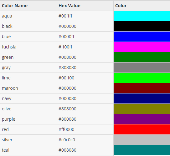This screenshot has height=156, width=170.
Task: Select the navy color name cell
Action: (28, 98)
